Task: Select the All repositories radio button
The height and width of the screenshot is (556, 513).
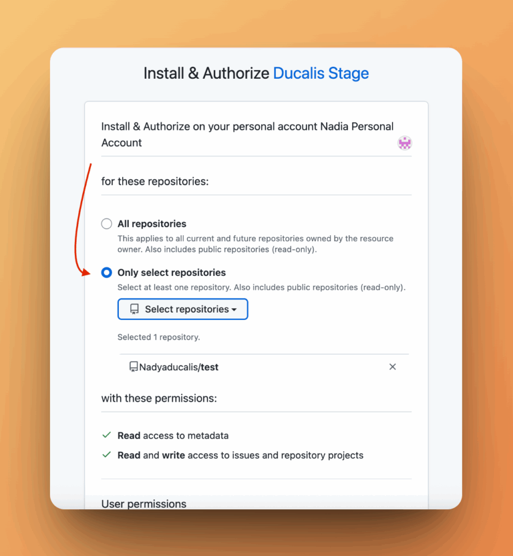Action: [106, 223]
